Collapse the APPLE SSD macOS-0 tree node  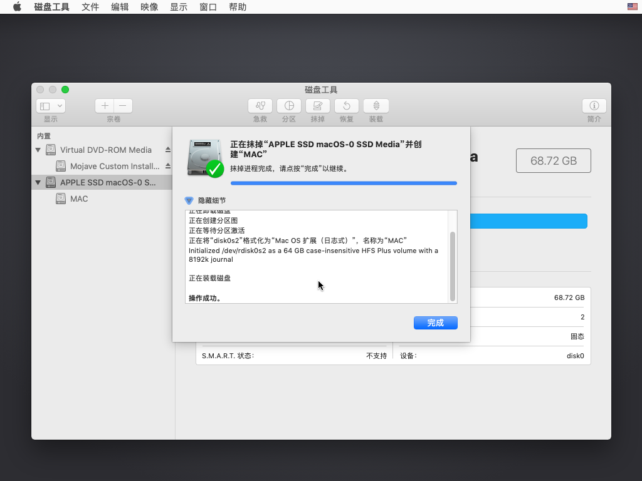tap(38, 182)
